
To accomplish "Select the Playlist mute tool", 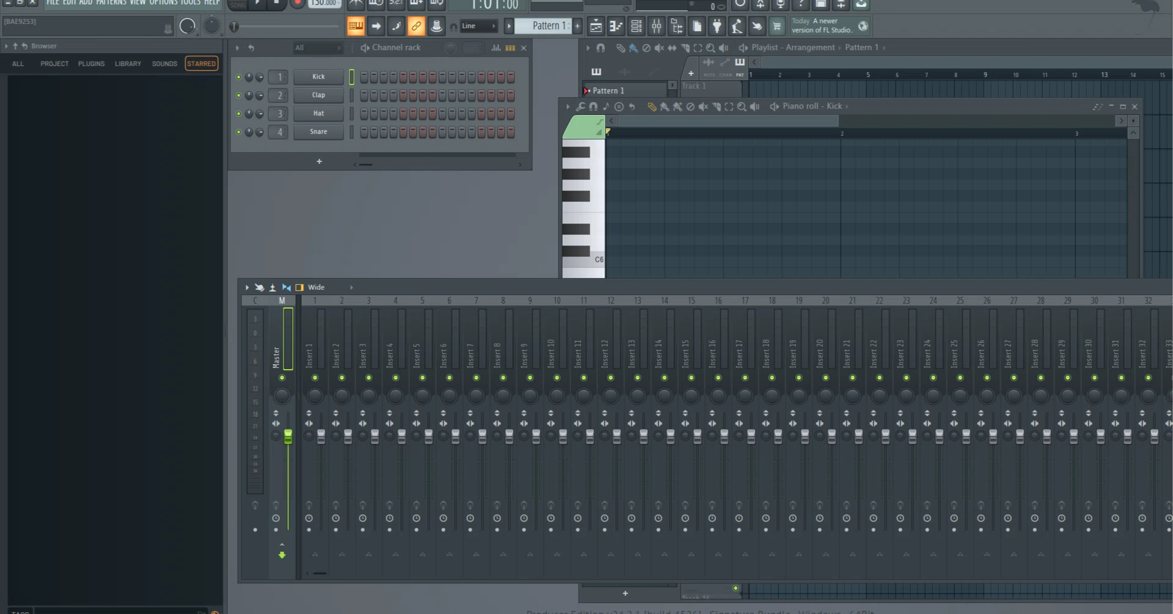I will click(x=659, y=48).
